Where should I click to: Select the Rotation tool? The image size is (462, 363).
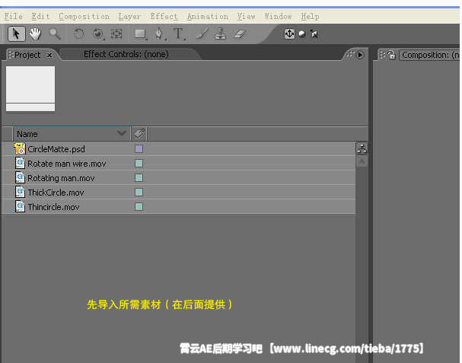coord(78,34)
